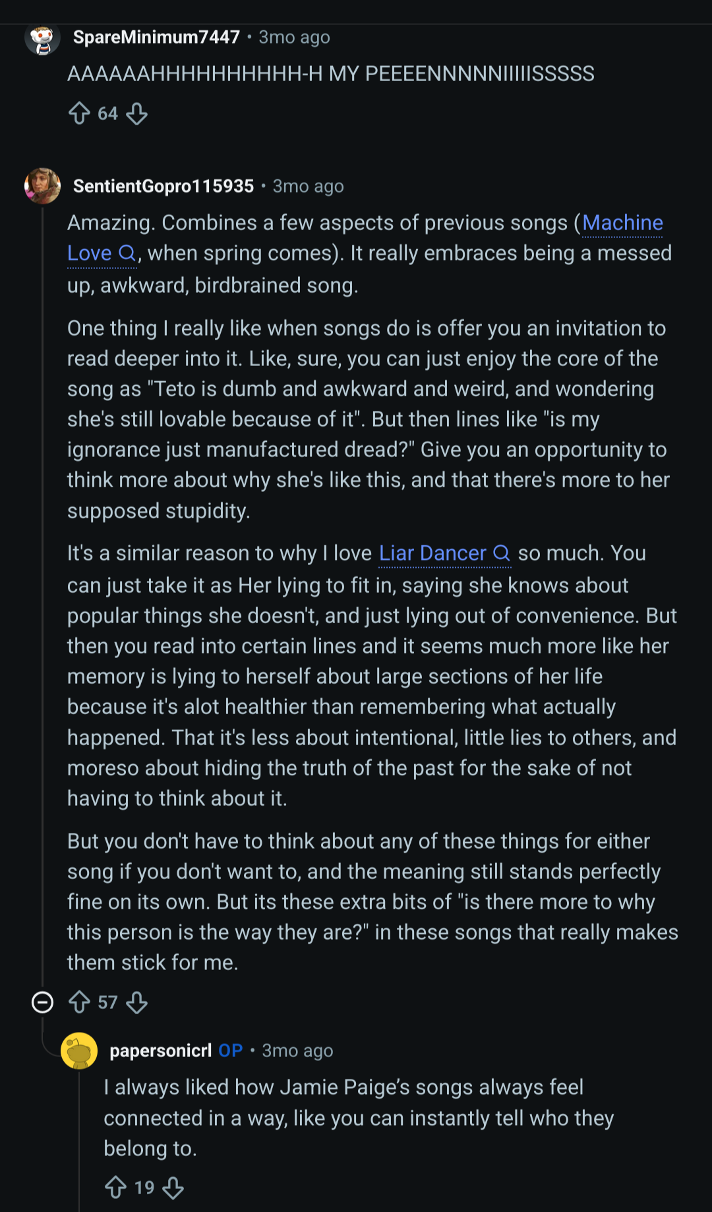712x1212 pixels.
Task: Open the Machine Love link
Action: 622,223
